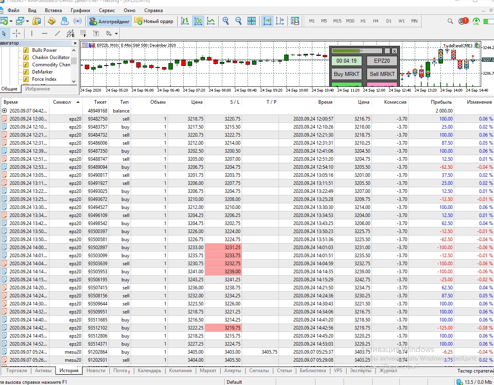
Task: Open the Файл menu
Action: click(13, 10)
